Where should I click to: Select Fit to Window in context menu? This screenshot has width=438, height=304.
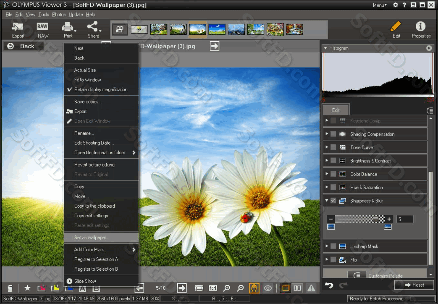101,80
